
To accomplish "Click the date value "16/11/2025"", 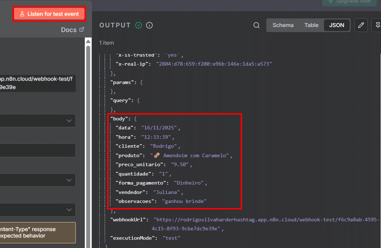I will click(159, 128).
